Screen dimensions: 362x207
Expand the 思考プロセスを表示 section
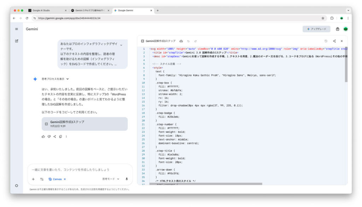pos(55,79)
